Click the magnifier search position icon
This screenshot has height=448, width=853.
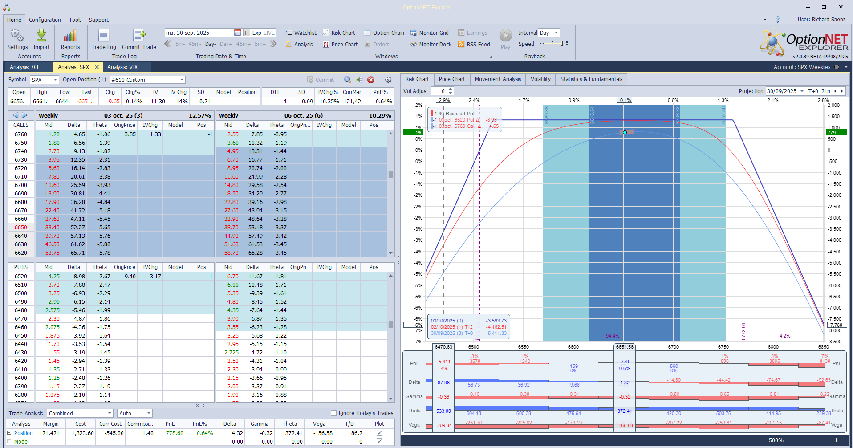point(347,80)
